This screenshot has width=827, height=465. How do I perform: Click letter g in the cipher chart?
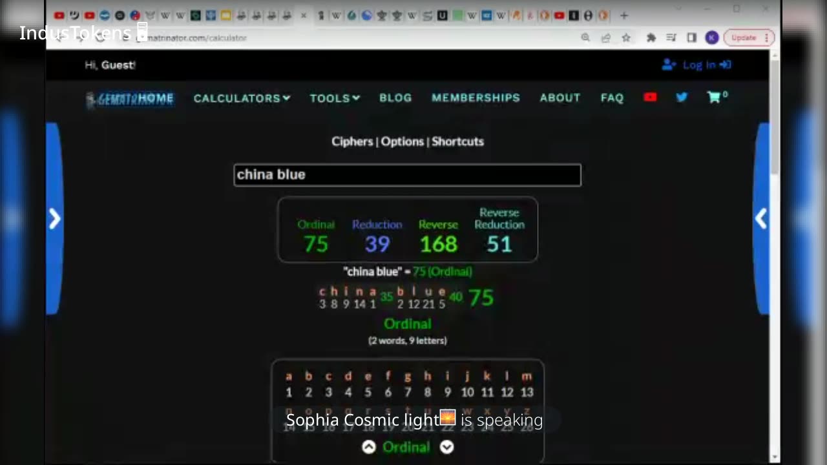tap(408, 377)
